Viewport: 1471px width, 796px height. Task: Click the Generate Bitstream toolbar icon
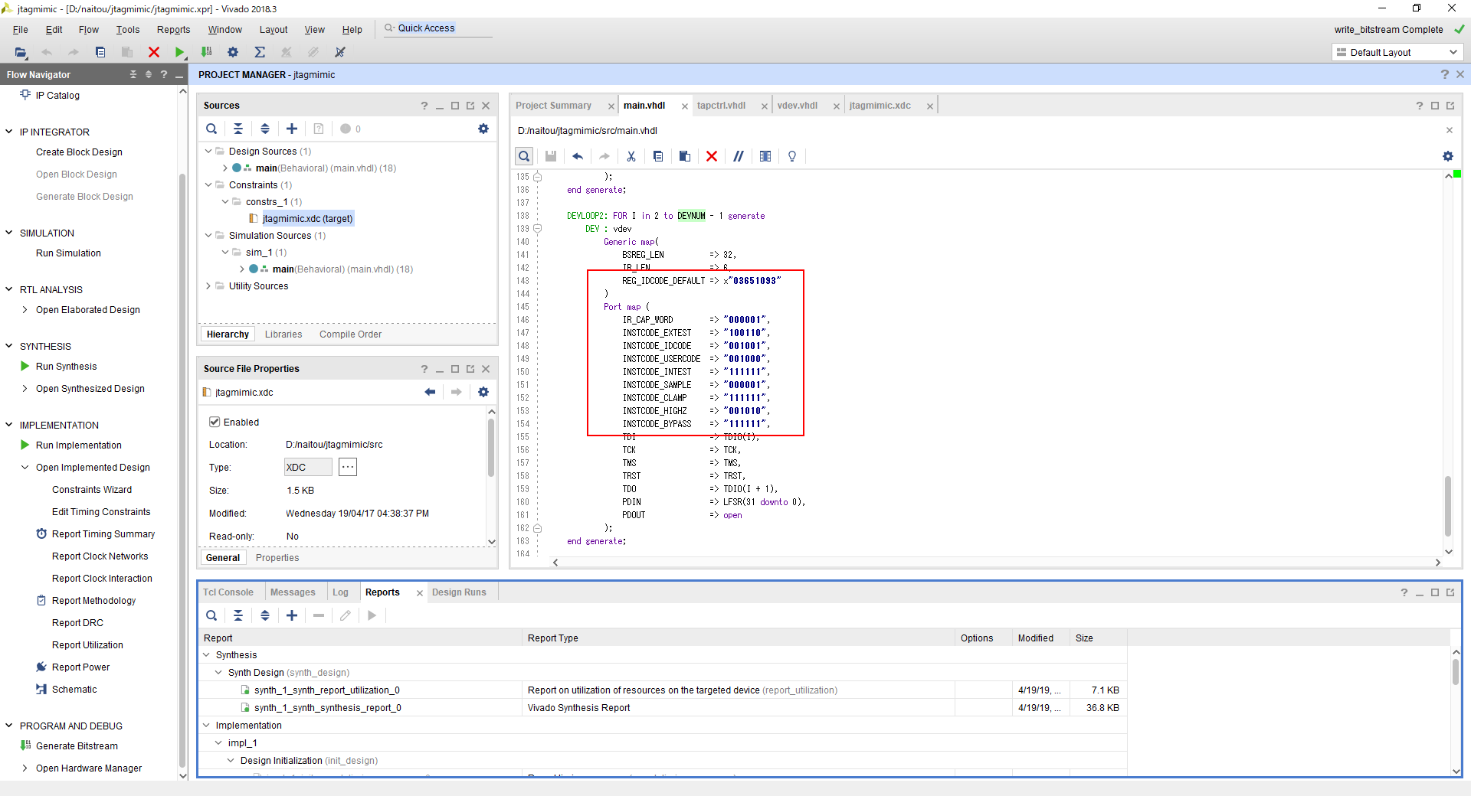(206, 52)
